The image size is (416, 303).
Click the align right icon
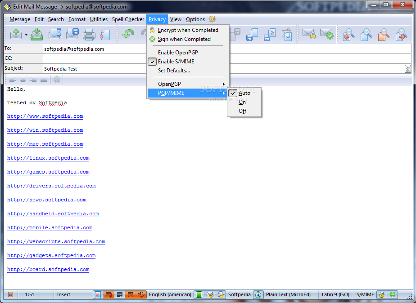click(x=33, y=79)
